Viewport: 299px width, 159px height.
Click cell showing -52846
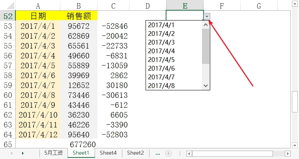pos(113,26)
